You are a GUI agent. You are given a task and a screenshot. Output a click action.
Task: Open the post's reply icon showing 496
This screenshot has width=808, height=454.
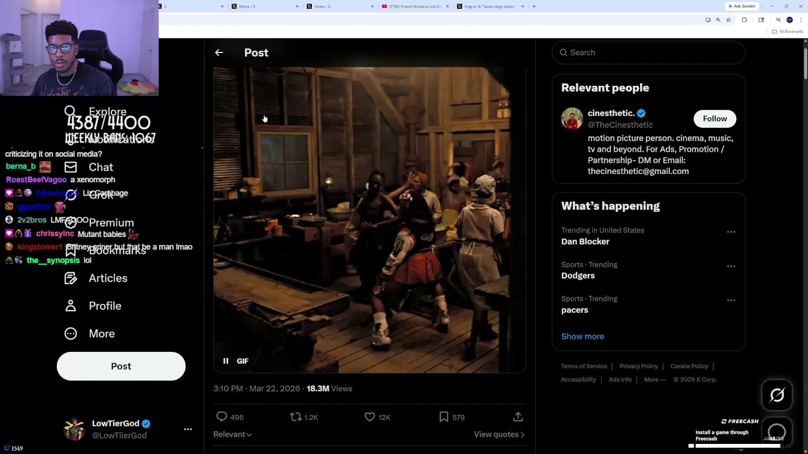coord(222,417)
